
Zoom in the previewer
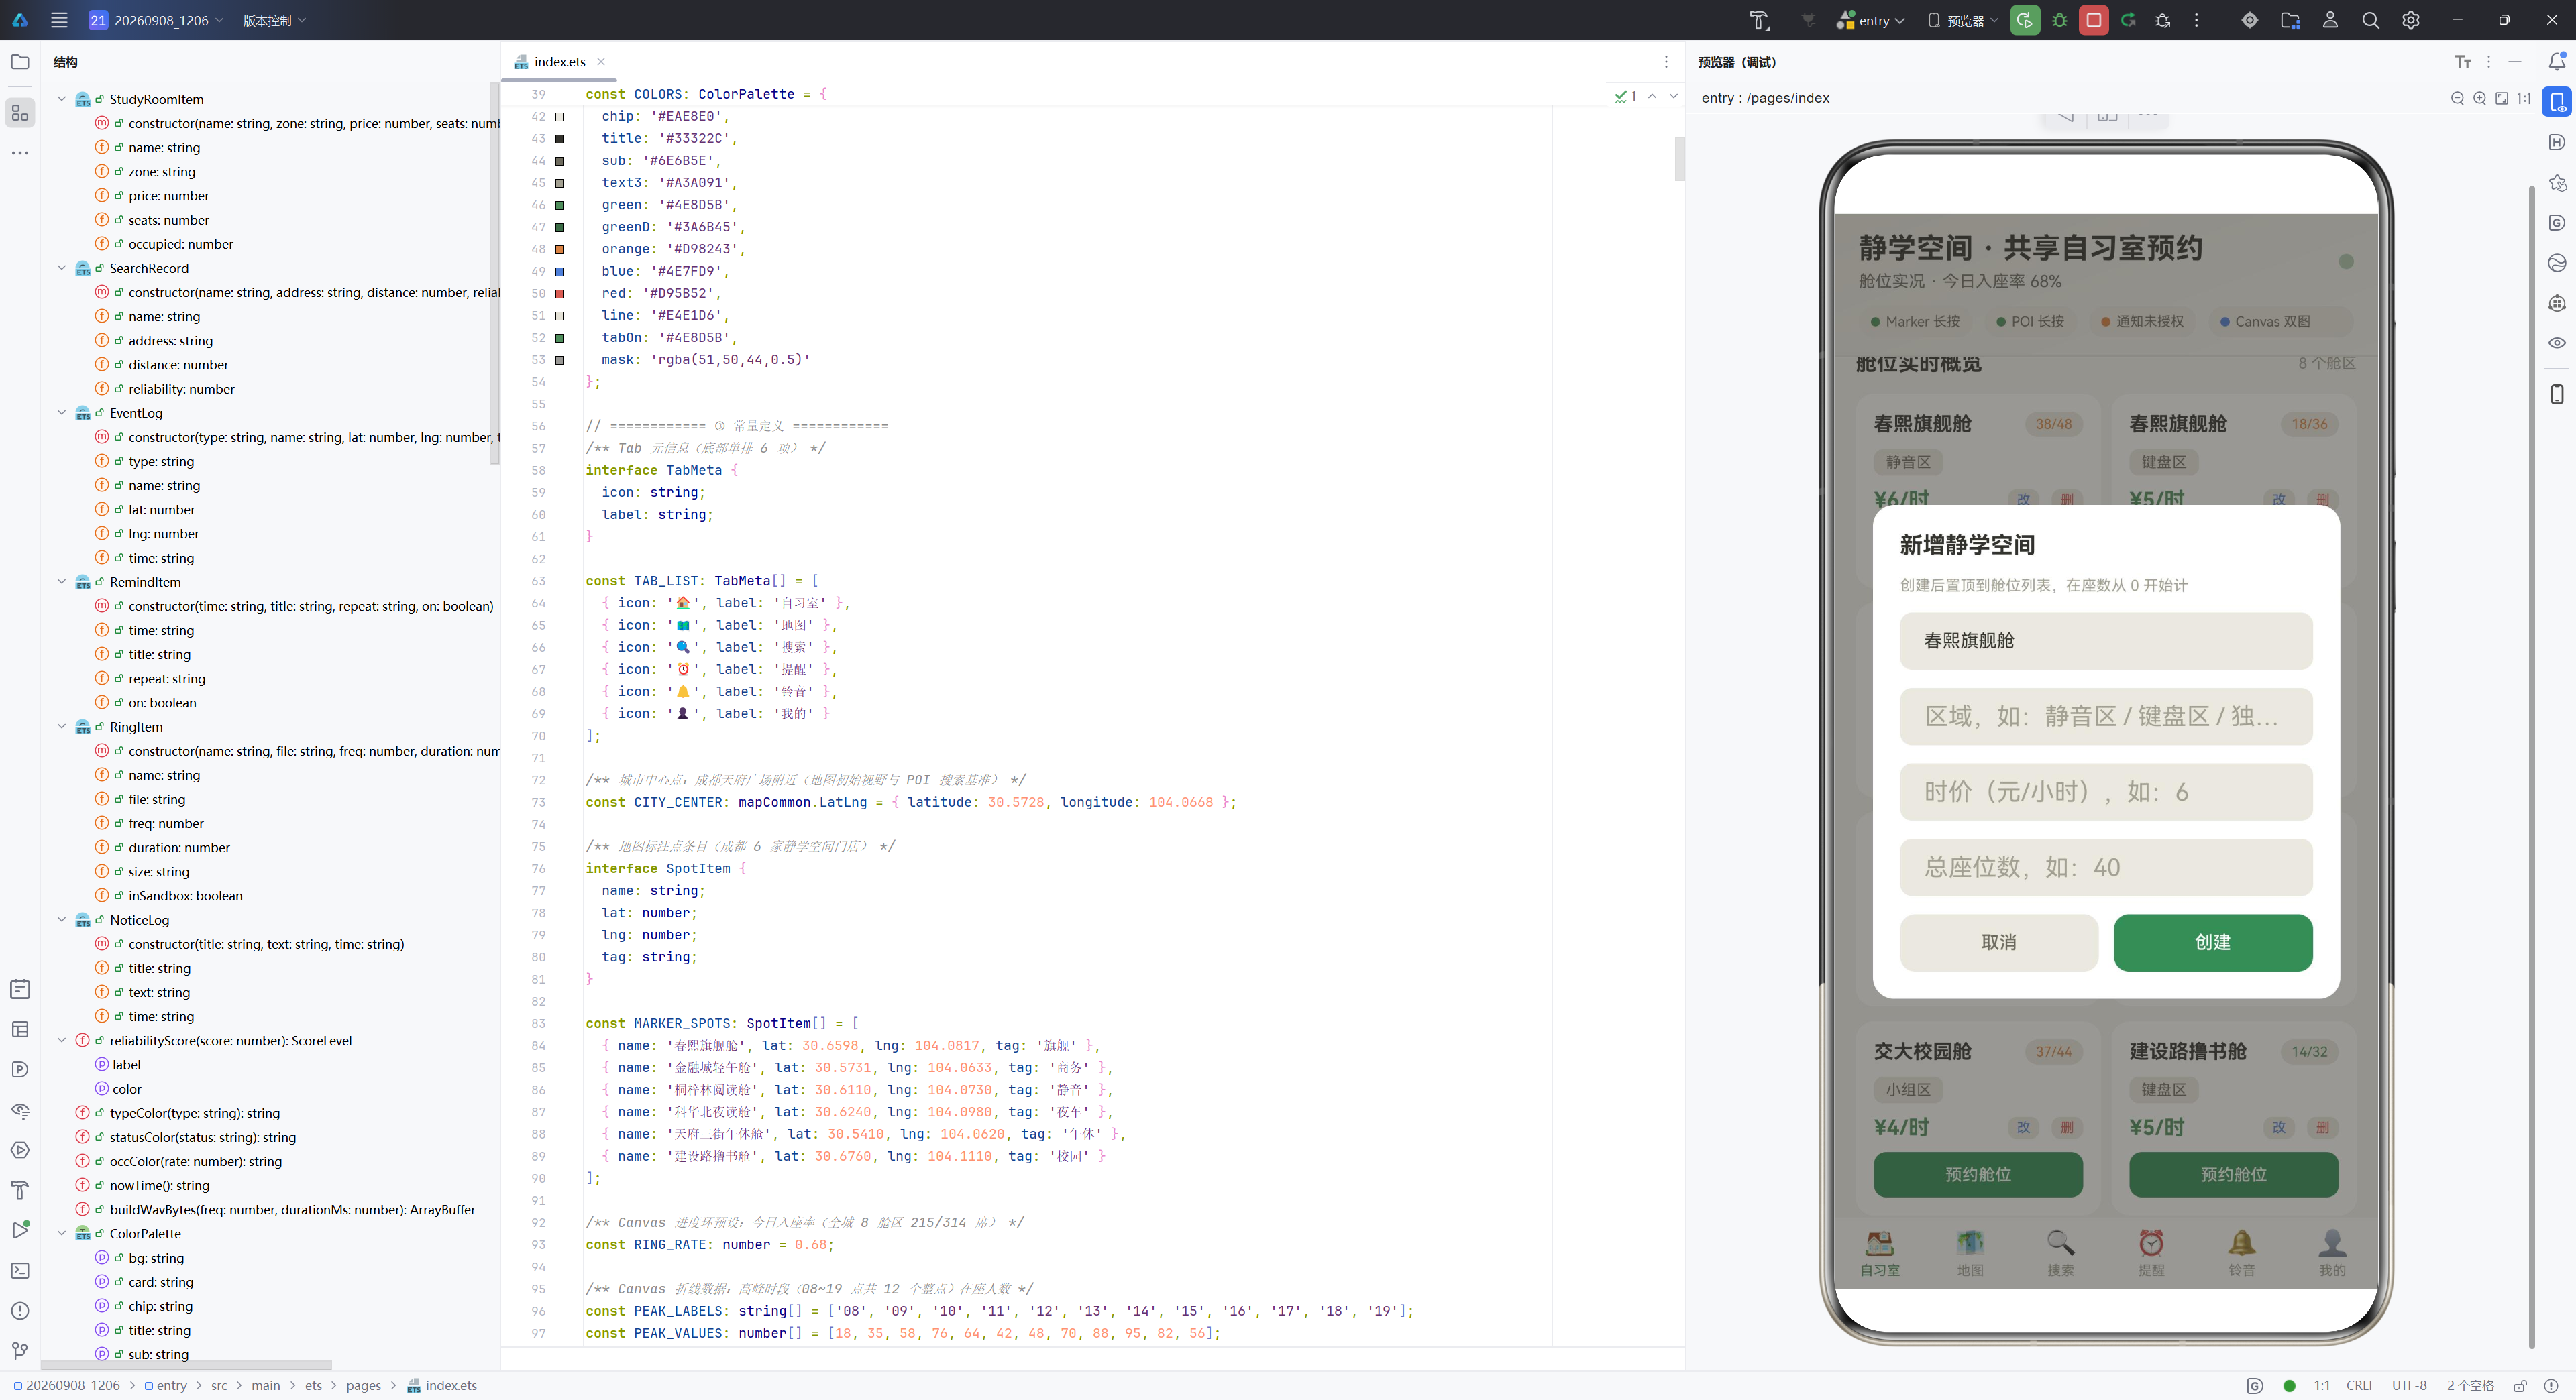(x=2479, y=98)
